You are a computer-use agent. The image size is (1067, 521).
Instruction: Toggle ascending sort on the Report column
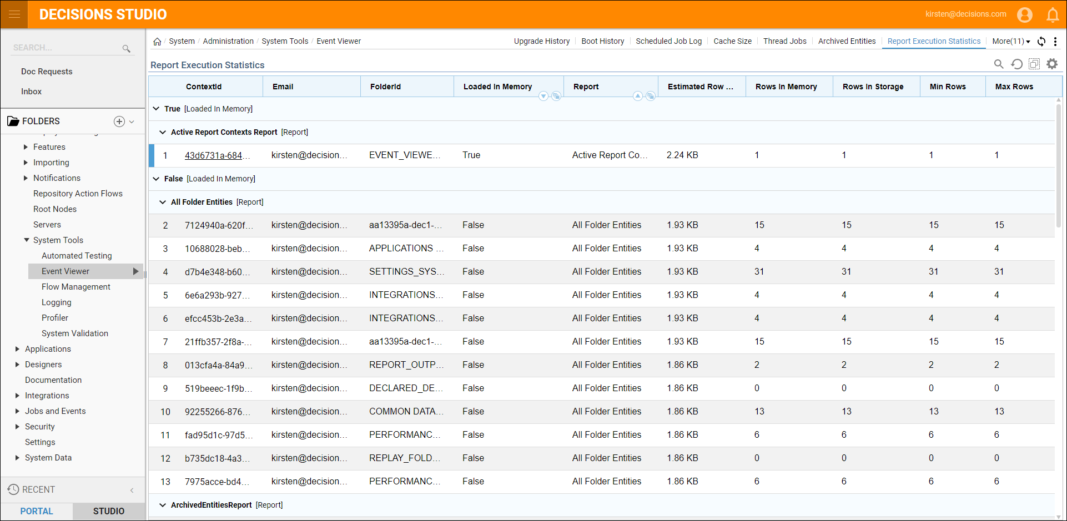638,96
